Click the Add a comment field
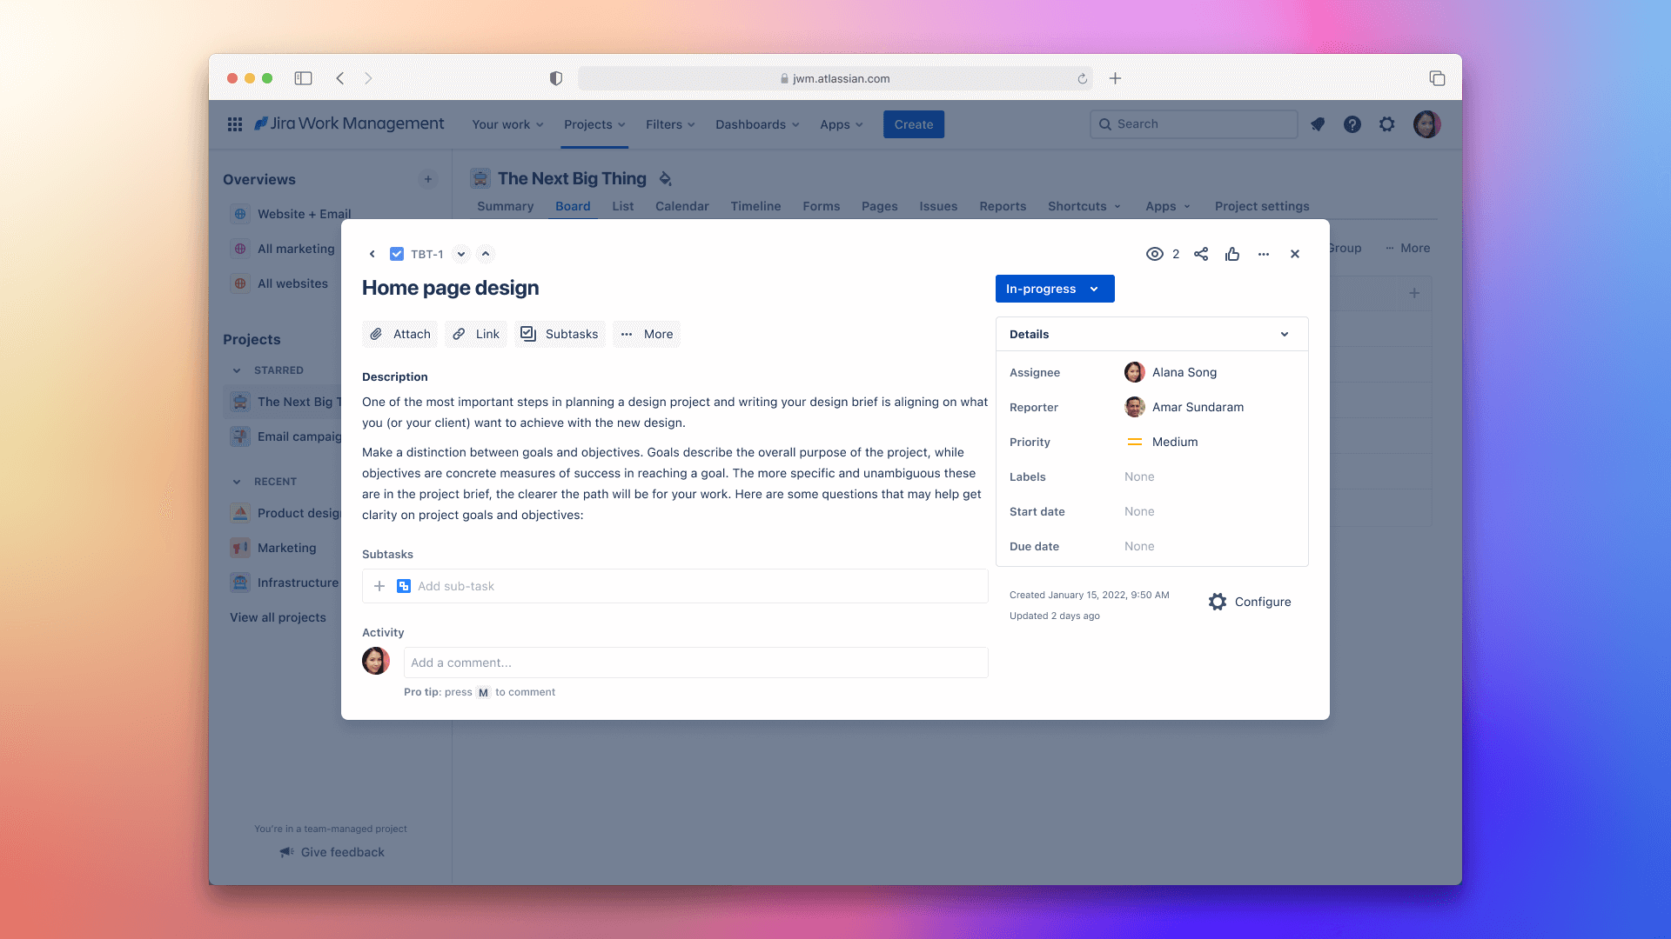Screen dimensions: 1671x939 (x=695, y=663)
